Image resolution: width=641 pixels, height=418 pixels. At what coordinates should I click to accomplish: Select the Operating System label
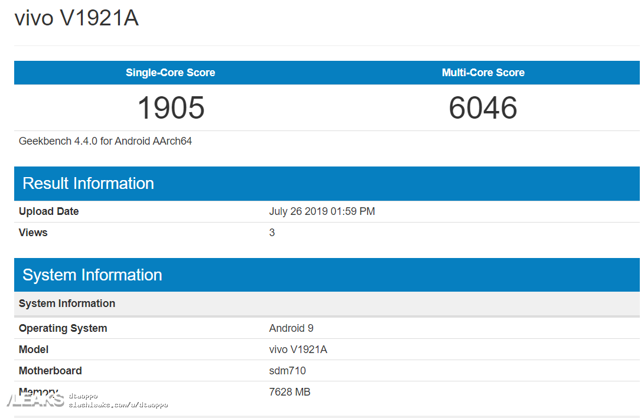tap(63, 328)
